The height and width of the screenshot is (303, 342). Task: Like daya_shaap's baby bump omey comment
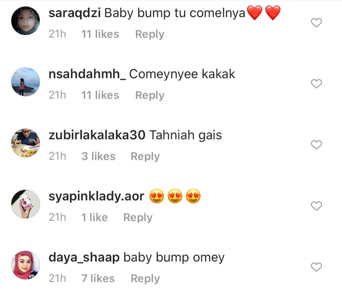[x=316, y=267]
